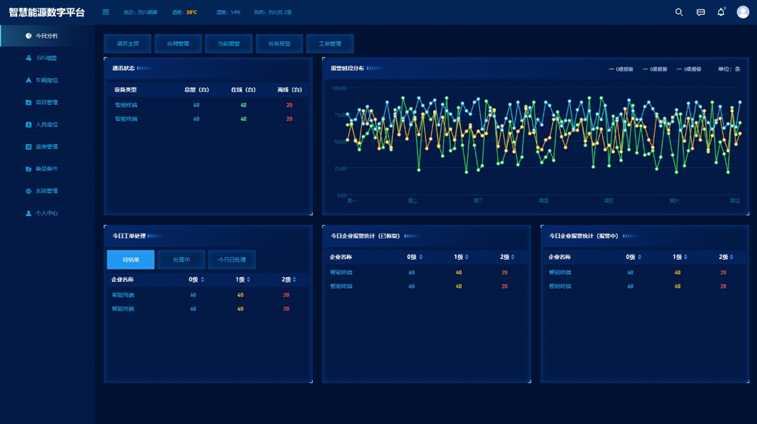The image size is (757, 424).
Task: Click the 设备类型 column header
Action: pos(126,90)
